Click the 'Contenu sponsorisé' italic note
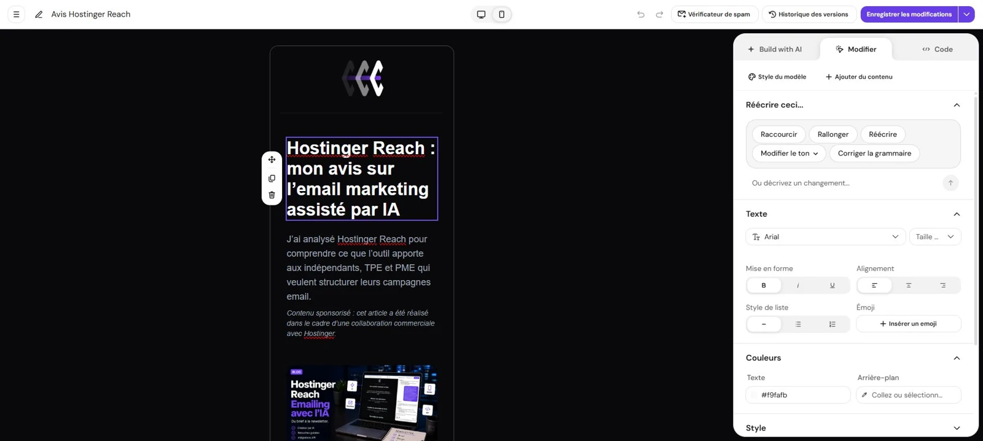This screenshot has width=983, height=441. pyautogui.click(x=361, y=323)
